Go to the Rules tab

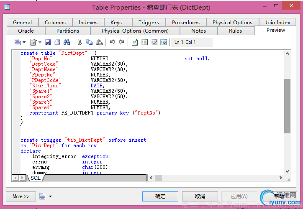(x=235, y=31)
